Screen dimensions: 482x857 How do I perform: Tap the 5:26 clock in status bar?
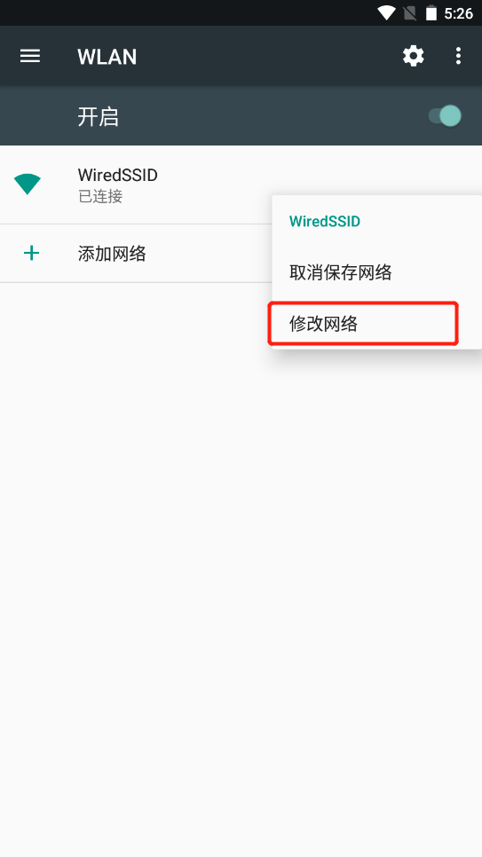click(458, 13)
